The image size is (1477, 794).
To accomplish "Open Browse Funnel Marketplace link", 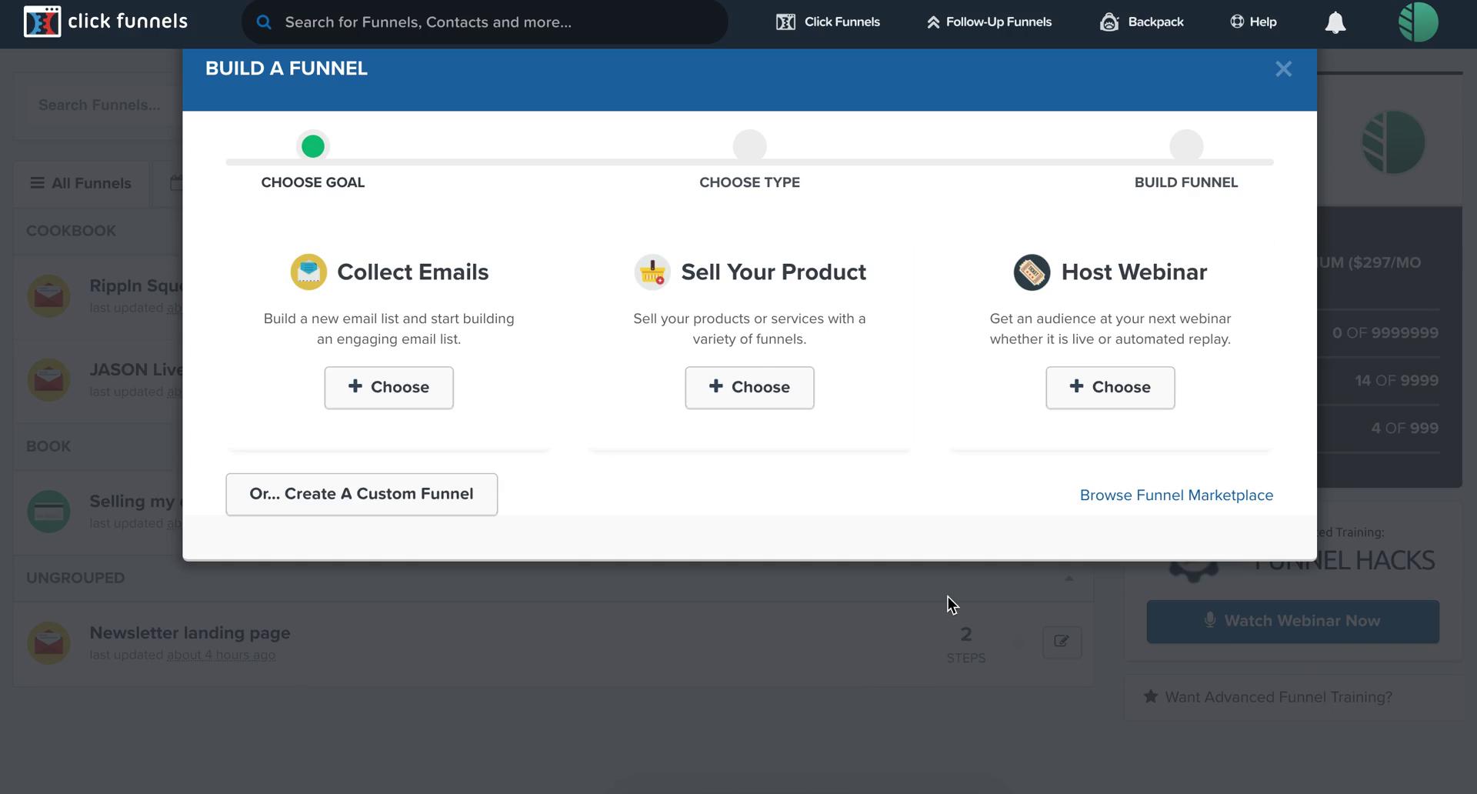I will point(1176,495).
